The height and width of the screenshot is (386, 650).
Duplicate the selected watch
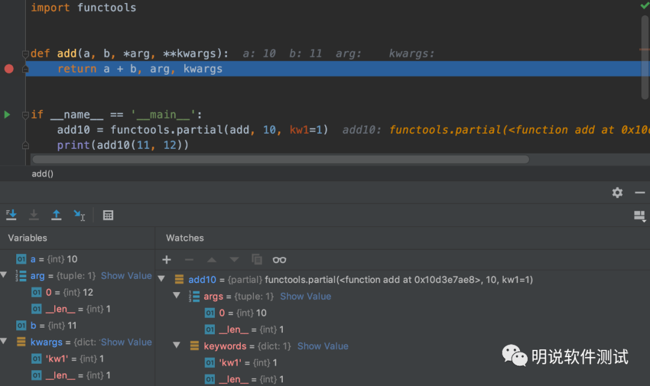(256, 260)
